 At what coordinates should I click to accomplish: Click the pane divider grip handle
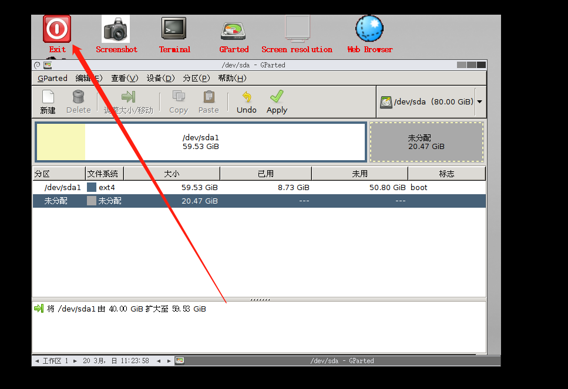[x=260, y=300]
